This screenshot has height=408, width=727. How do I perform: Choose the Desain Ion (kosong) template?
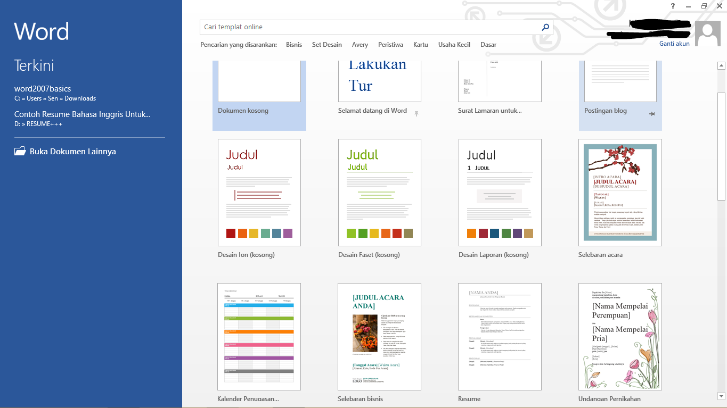pos(259,193)
